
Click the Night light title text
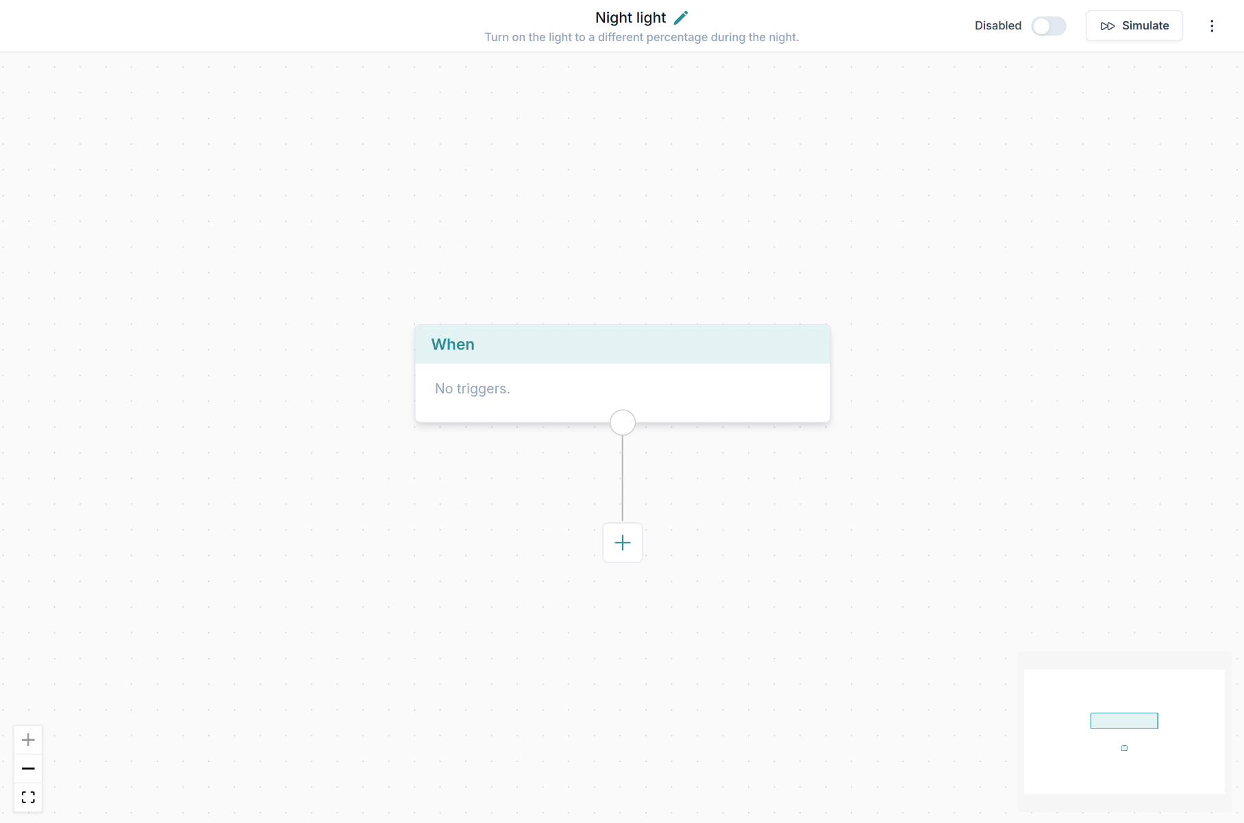tap(630, 18)
